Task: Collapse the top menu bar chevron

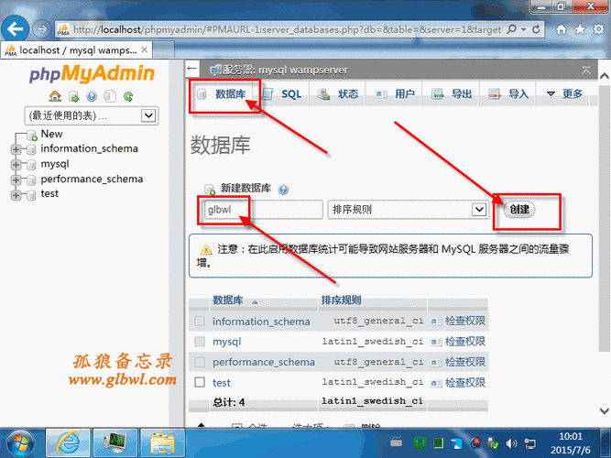Action: (585, 71)
